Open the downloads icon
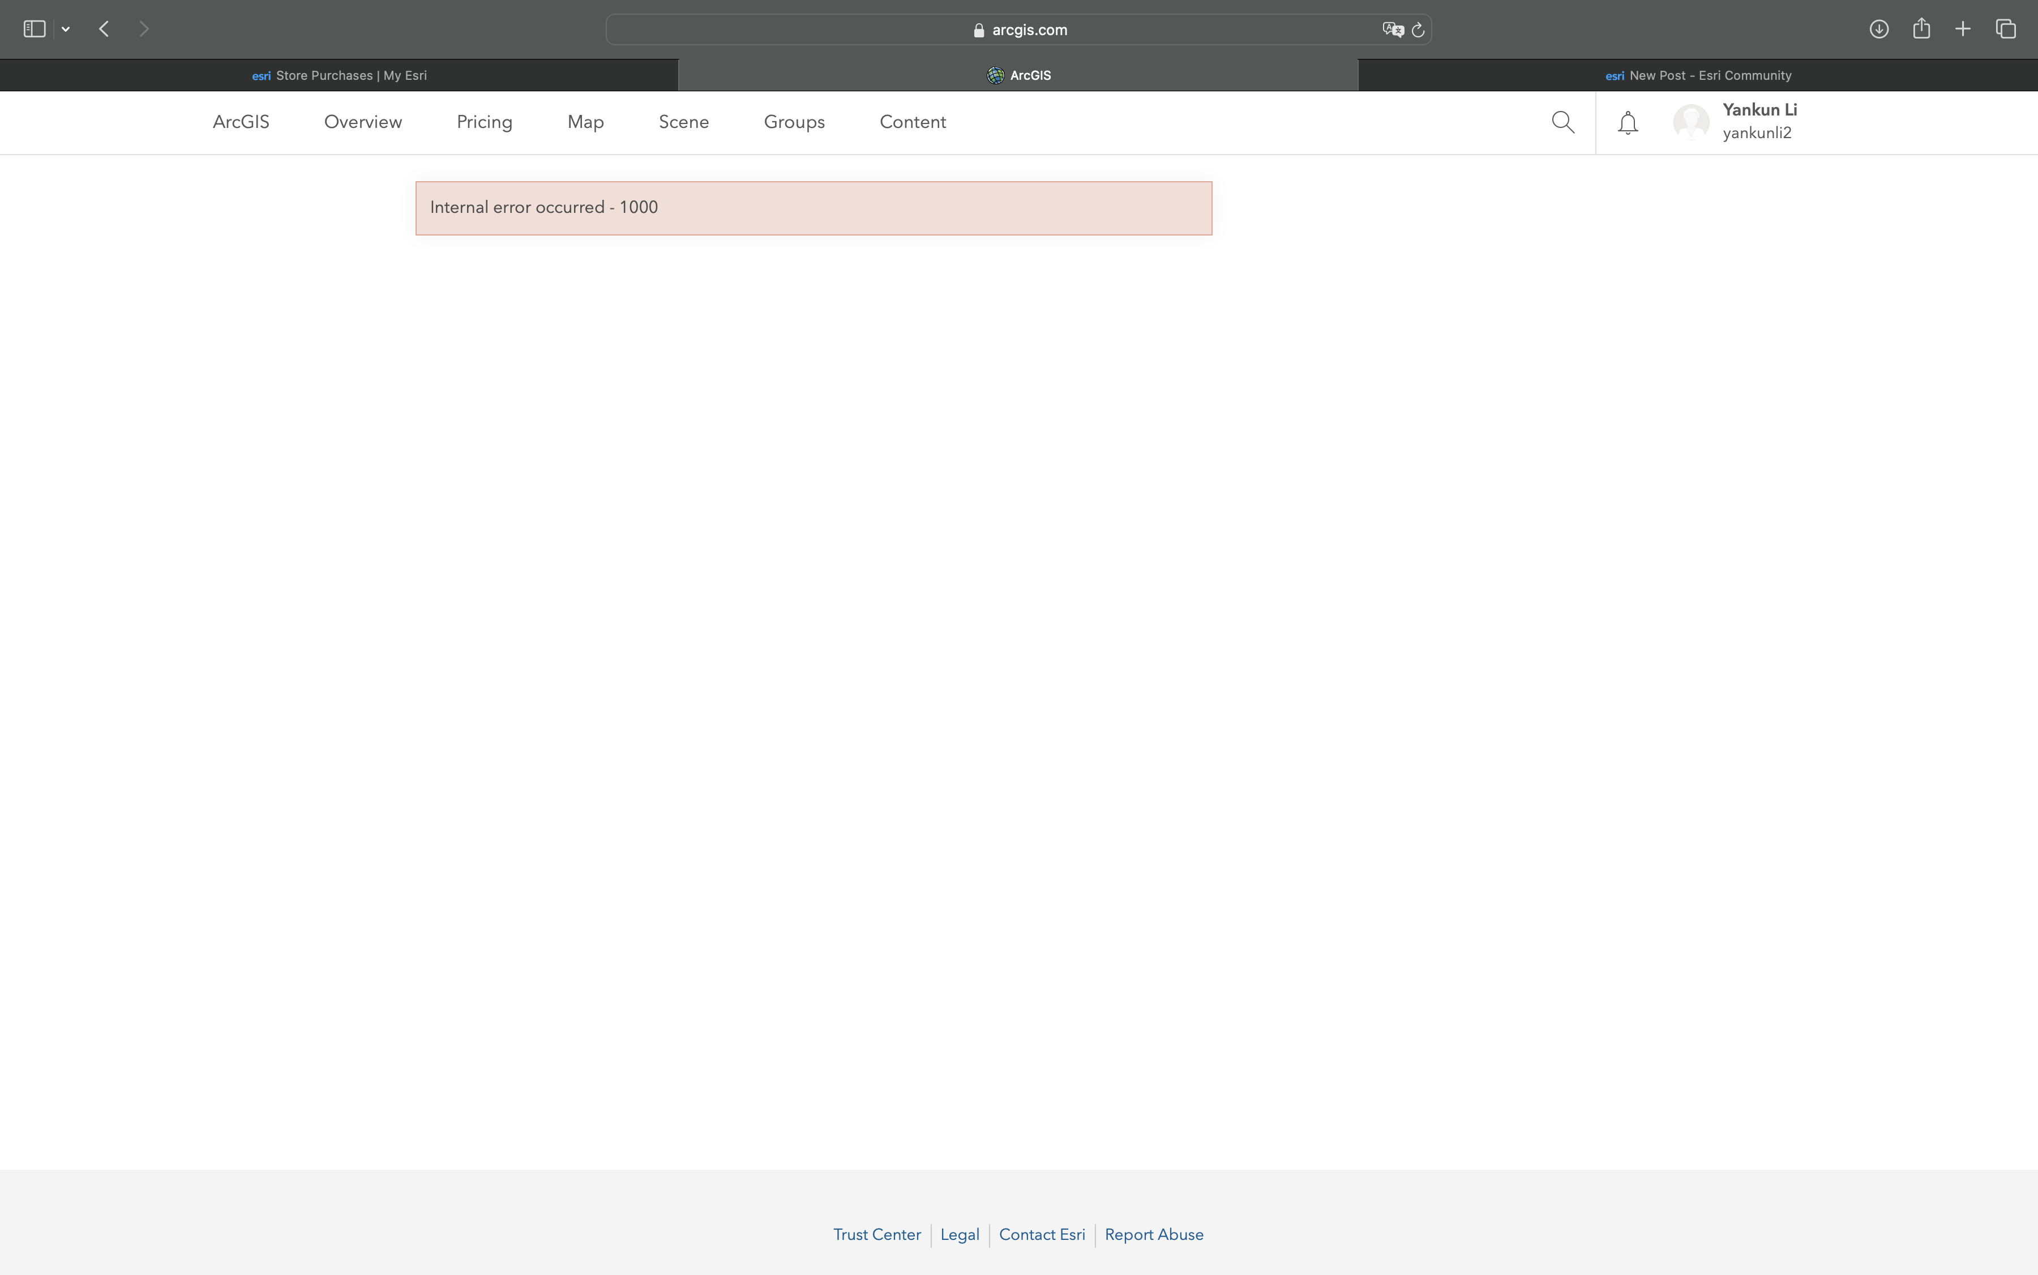Viewport: 2038px width, 1275px height. coord(1878,29)
